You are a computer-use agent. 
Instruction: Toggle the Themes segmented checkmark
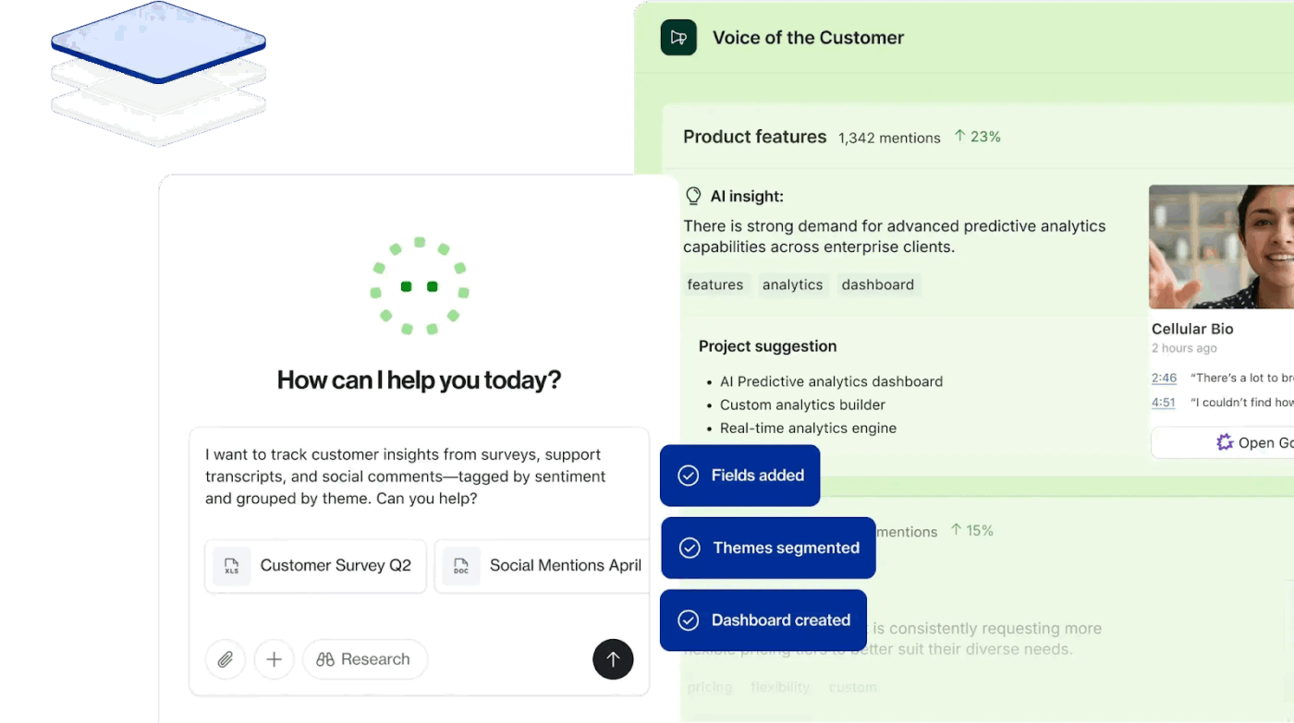click(x=689, y=548)
